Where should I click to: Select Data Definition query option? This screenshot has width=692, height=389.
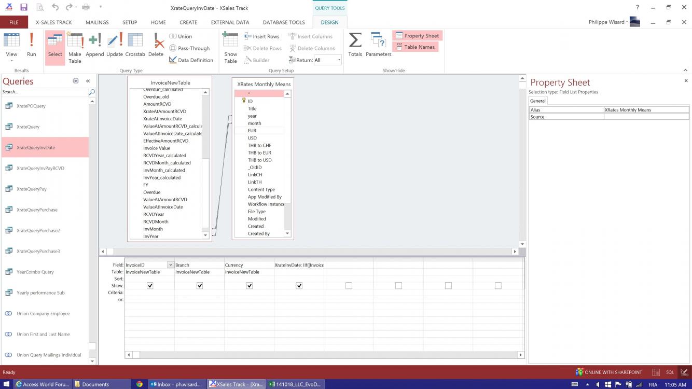[191, 60]
